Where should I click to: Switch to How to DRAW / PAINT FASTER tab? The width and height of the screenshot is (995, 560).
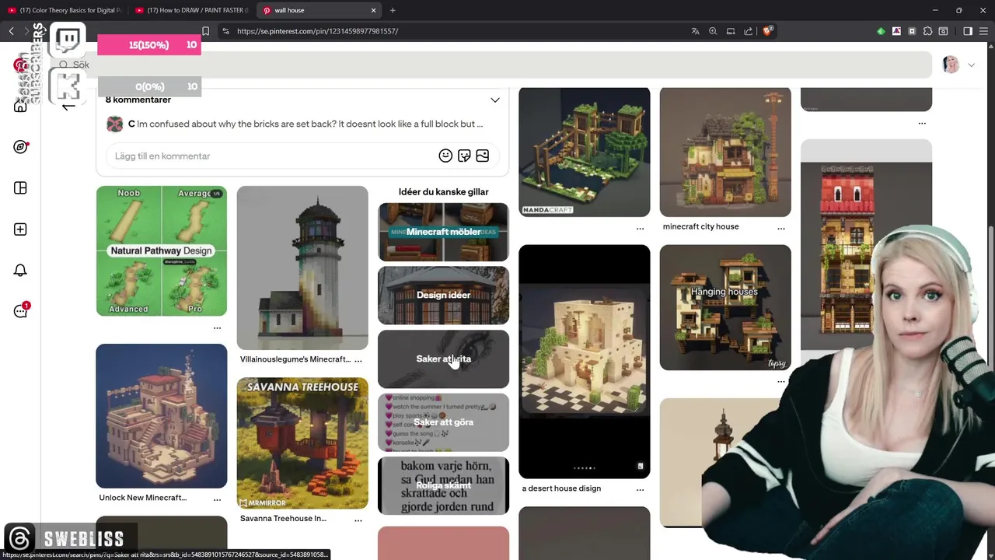click(x=191, y=10)
